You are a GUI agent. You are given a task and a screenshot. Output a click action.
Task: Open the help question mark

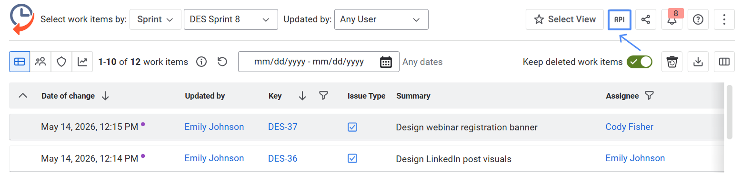point(698,19)
